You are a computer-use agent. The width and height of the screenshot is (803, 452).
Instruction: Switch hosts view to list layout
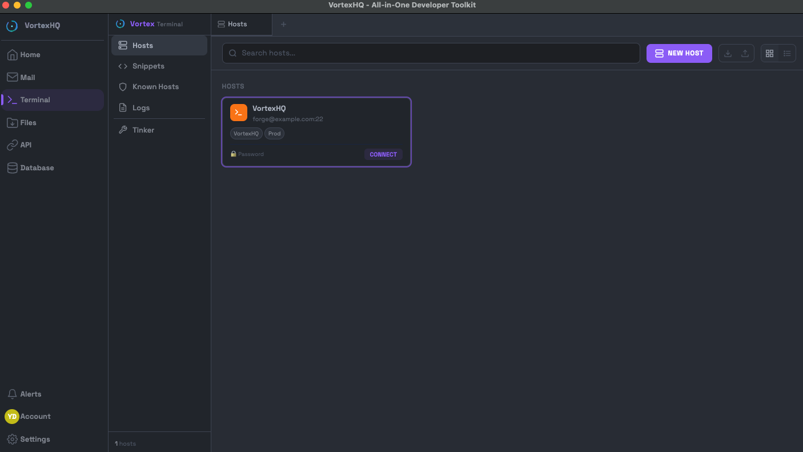[x=787, y=53]
